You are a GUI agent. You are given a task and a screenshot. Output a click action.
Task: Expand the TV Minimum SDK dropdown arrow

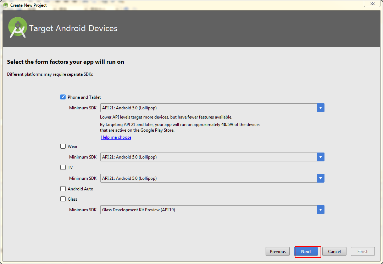[x=321, y=178]
